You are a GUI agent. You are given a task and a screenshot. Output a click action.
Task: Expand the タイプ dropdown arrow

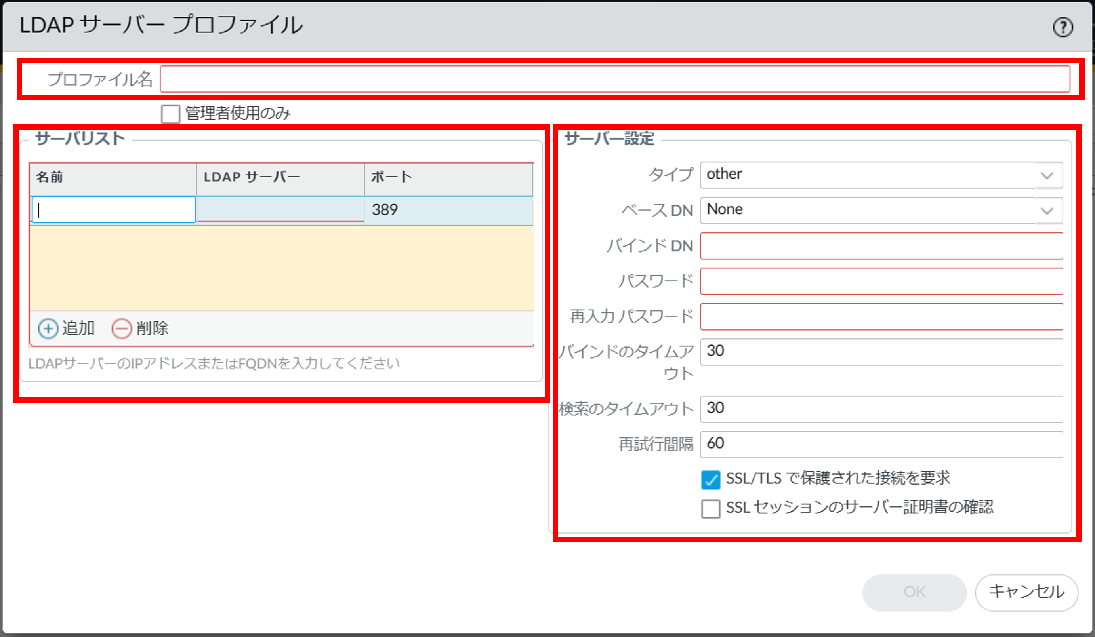tap(1047, 175)
